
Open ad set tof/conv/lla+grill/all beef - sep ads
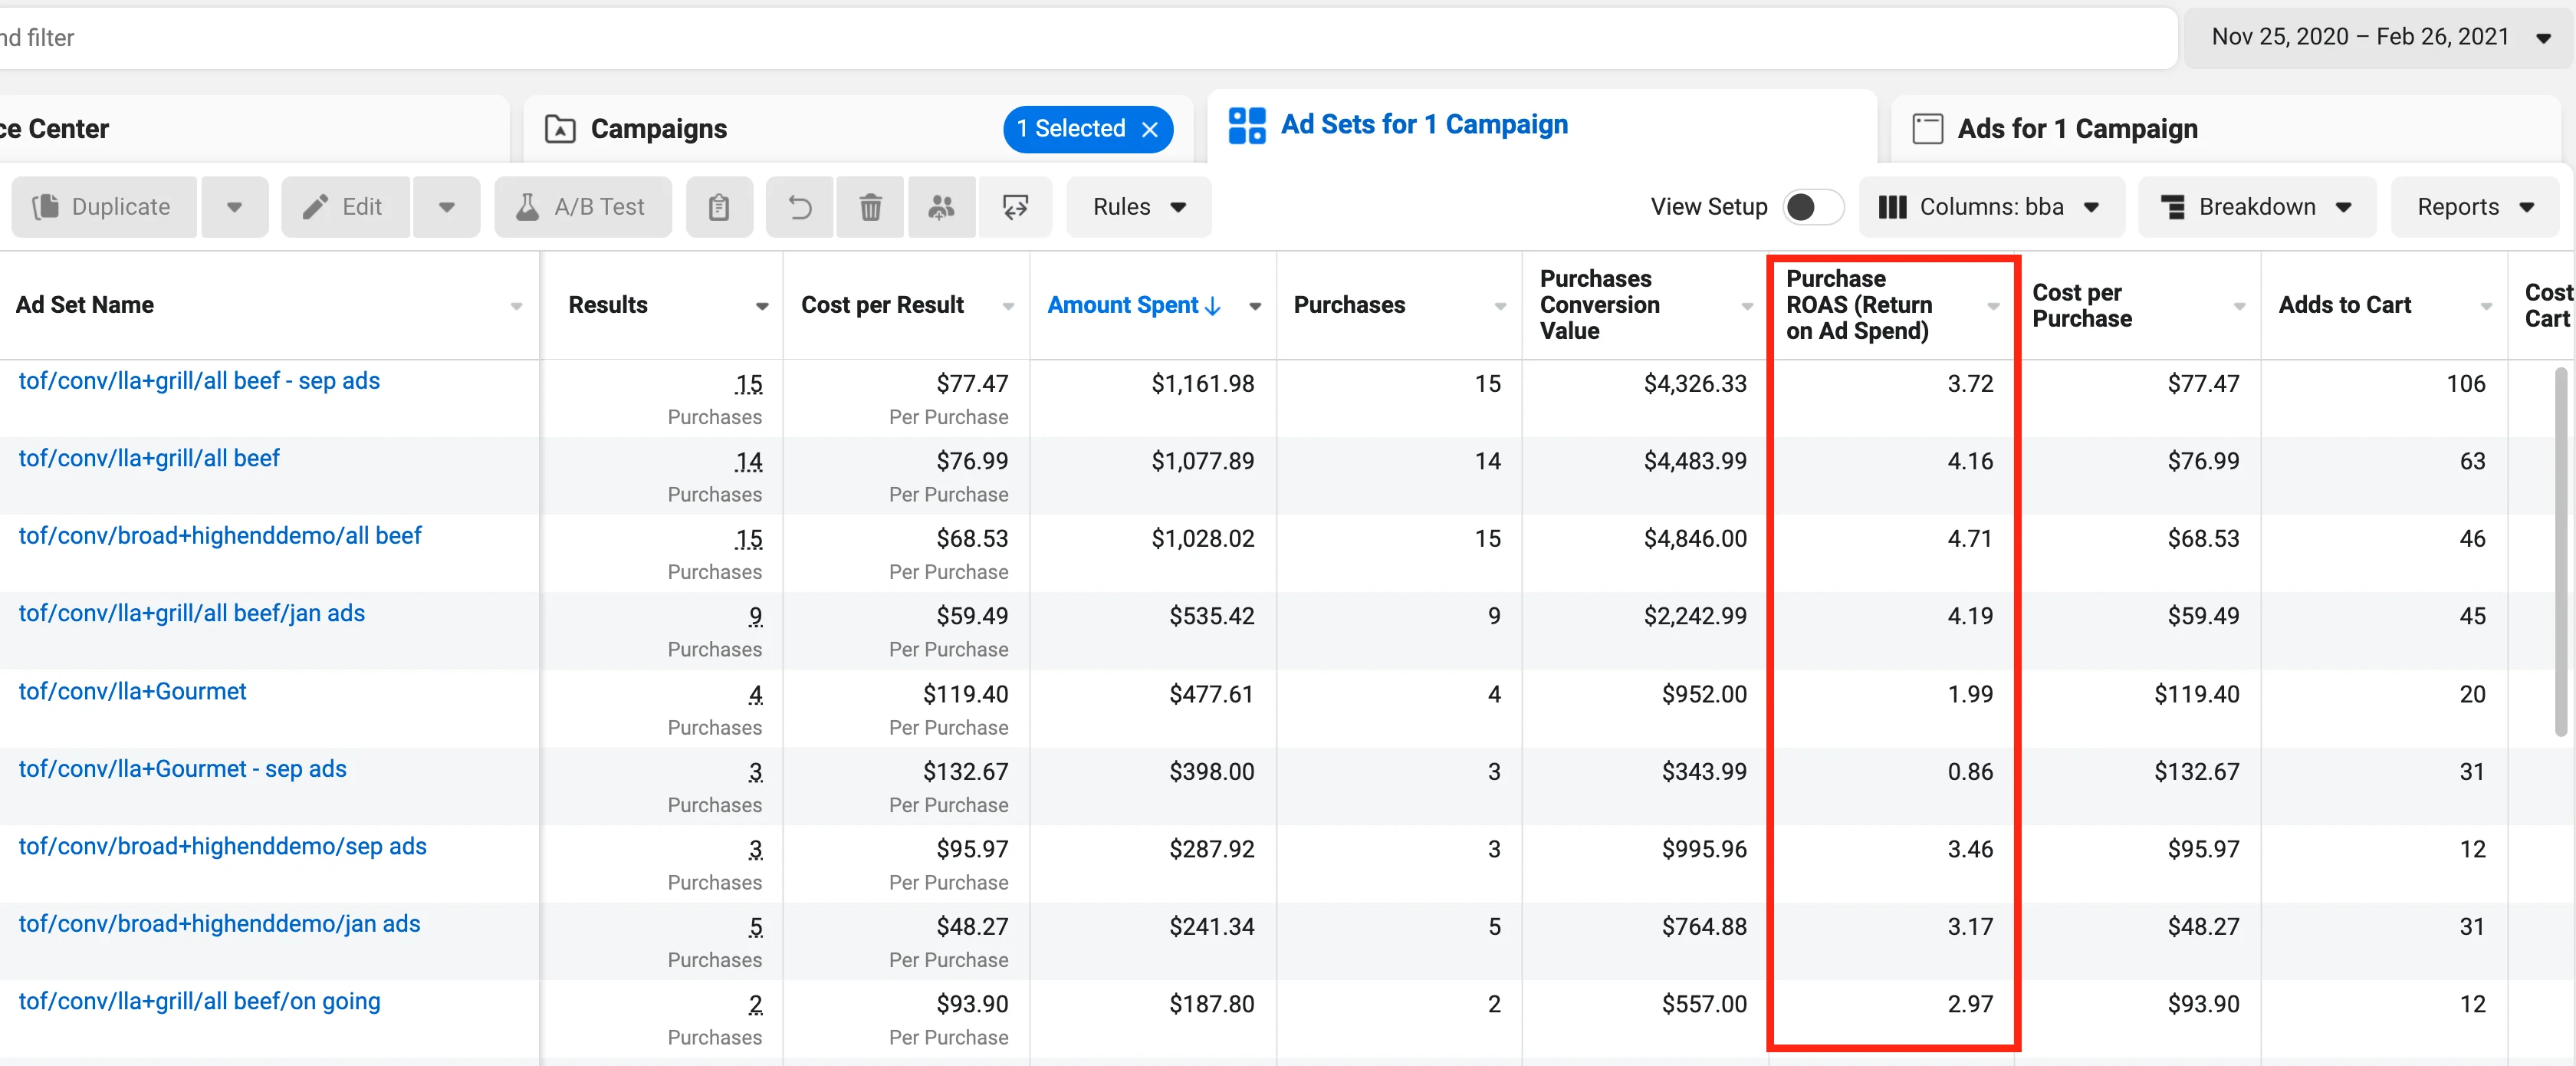(x=199, y=381)
